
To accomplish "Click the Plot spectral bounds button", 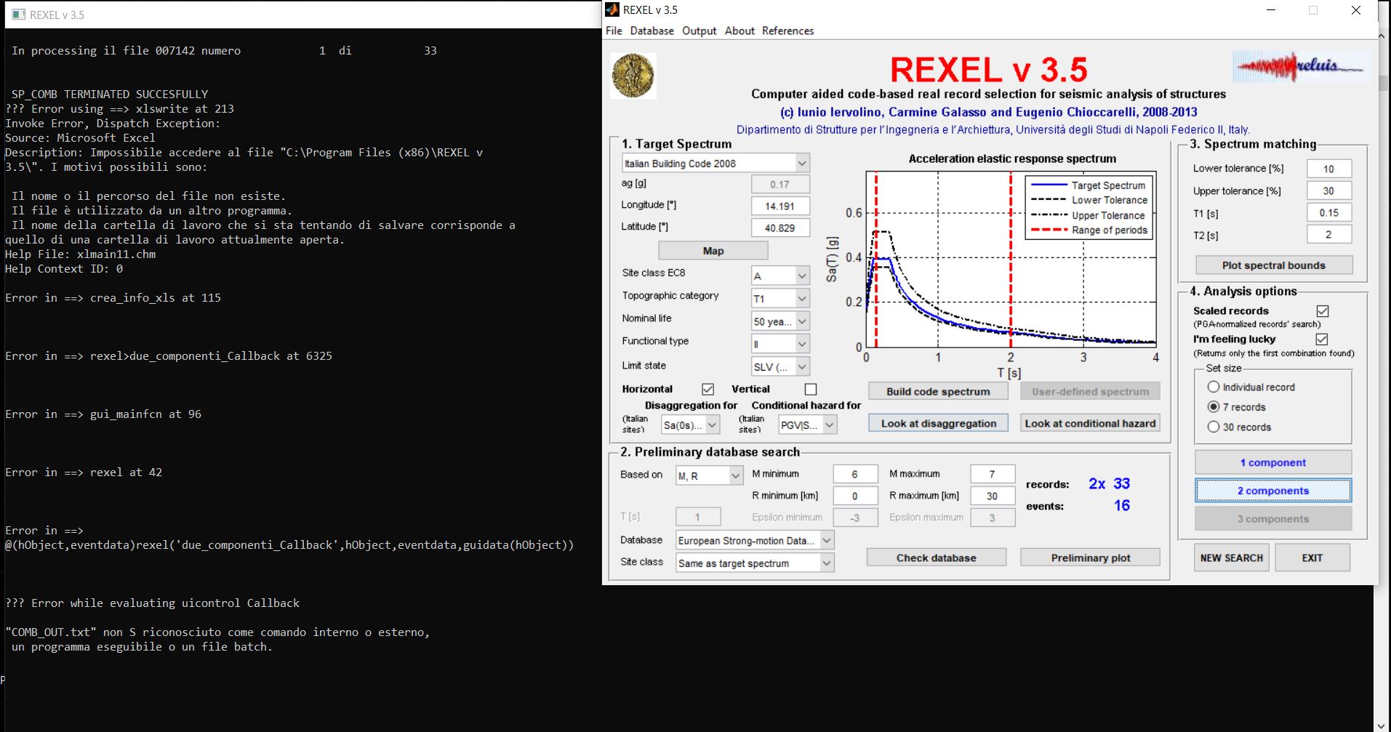I will point(1273,265).
